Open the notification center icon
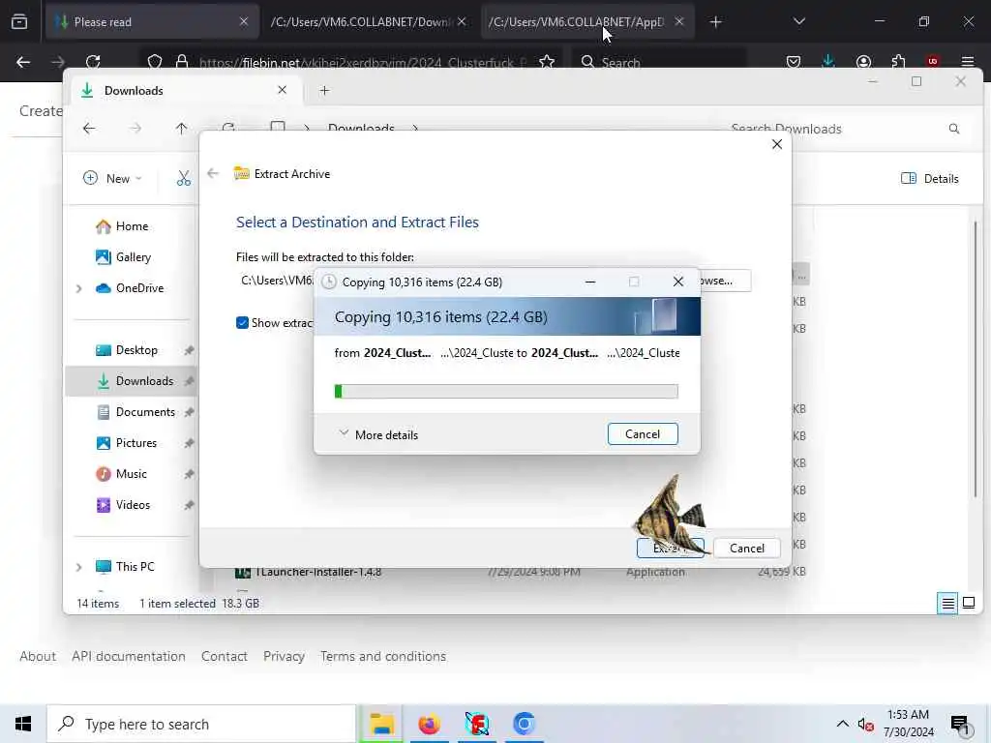991x743 pixels. click(960, 725)
